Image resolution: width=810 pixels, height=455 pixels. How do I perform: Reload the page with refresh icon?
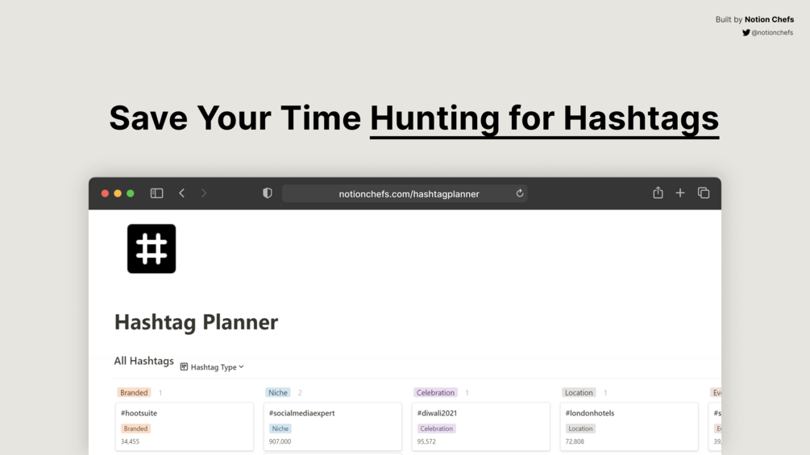click(520, 193)
